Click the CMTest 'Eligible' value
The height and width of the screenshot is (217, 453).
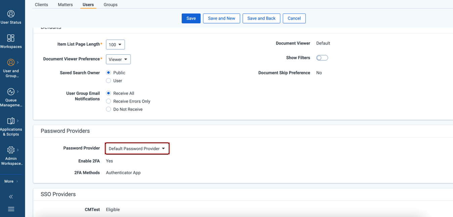tap(113, 210)
